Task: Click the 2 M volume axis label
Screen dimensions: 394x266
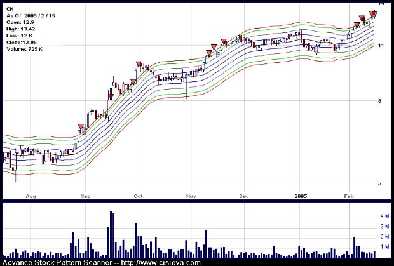Action: click(x=385, y=237)
